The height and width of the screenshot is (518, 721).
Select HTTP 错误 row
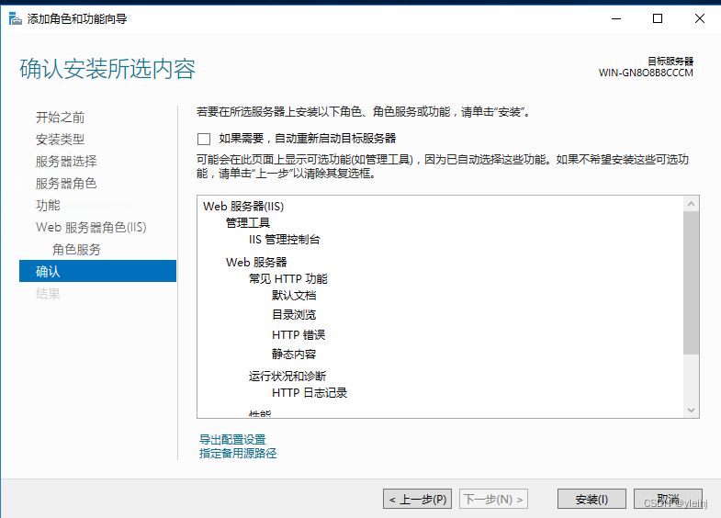[299, 335]
